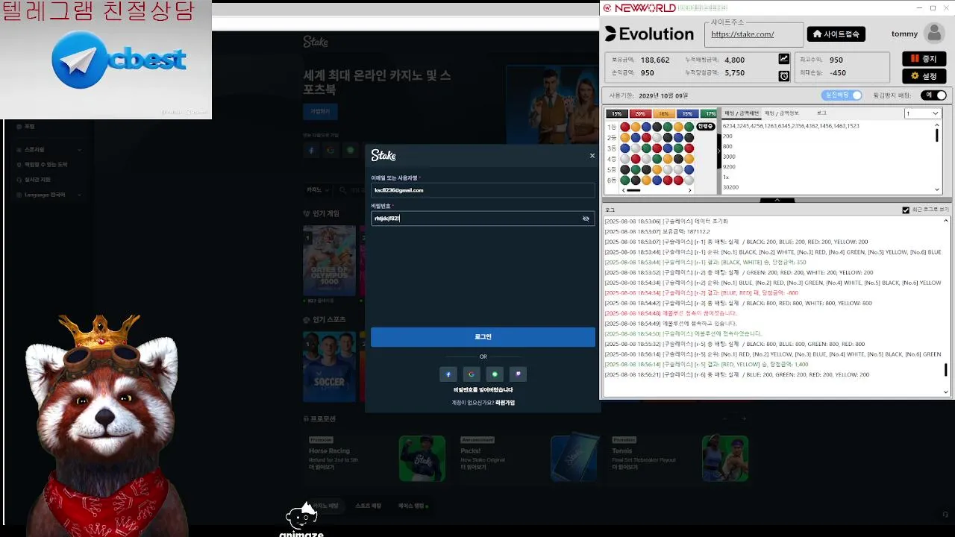This screenshot has height=537, width=955.
Task: Click the 회원가입 sign-up link in dialog
Action: [x=505, y=403]
